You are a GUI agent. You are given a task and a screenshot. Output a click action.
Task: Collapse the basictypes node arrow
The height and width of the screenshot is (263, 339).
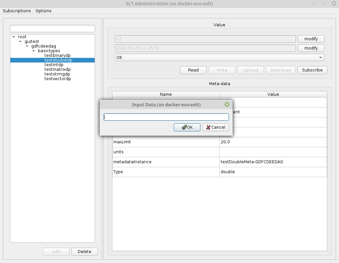pos(34,51)
